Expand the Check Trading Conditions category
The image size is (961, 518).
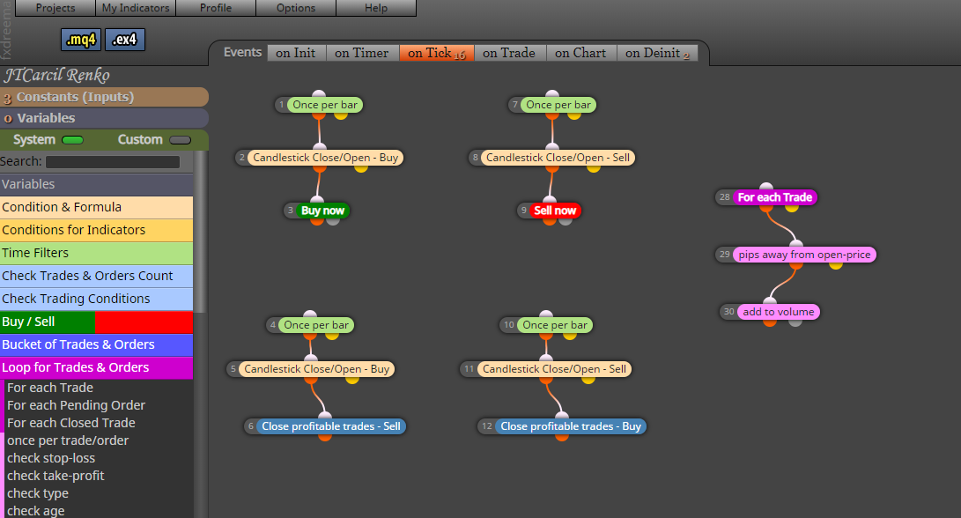[96, 299]
